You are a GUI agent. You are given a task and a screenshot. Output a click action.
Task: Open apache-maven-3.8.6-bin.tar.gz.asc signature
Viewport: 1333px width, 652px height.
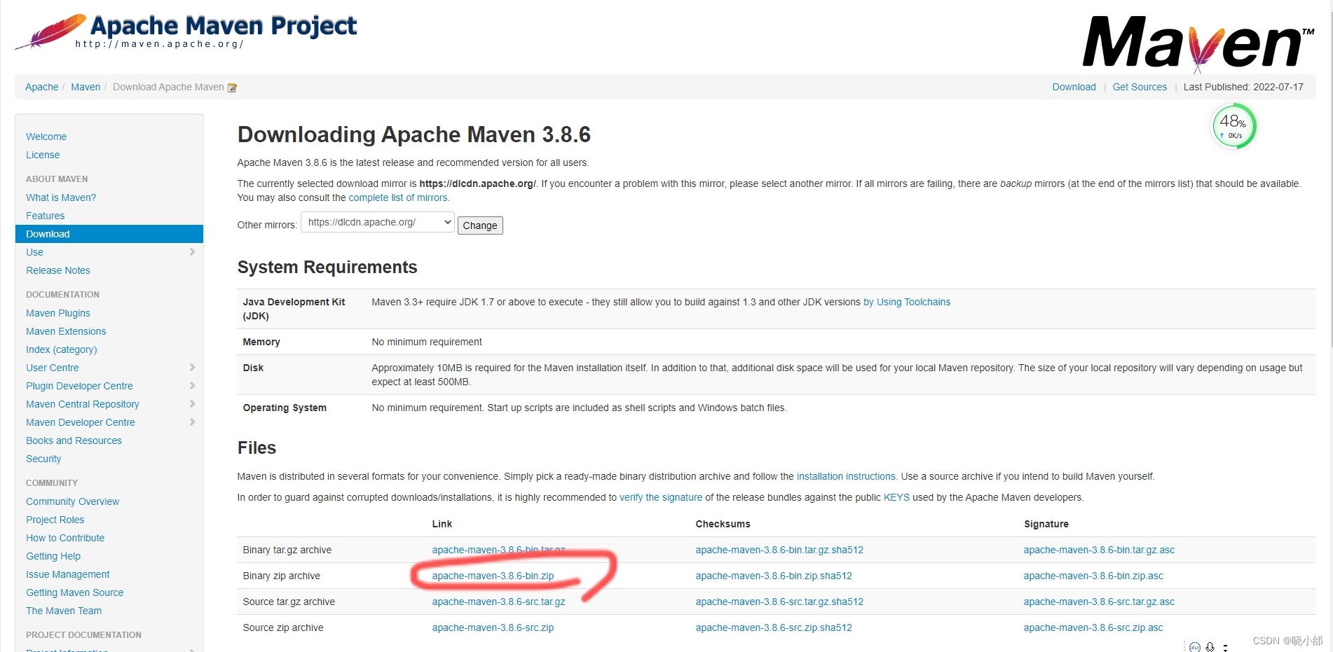1099,550
